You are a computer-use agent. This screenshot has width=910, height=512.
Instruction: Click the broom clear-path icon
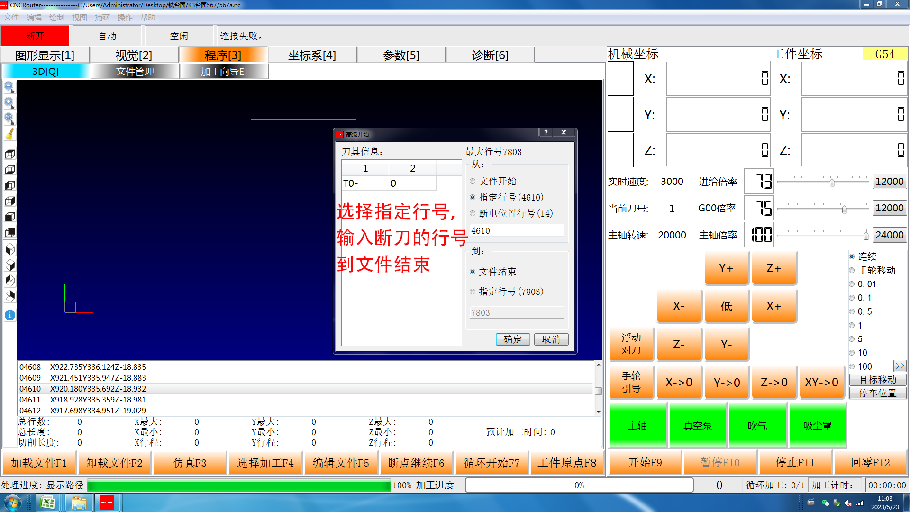pyautogui.click(x=9, y=135)
